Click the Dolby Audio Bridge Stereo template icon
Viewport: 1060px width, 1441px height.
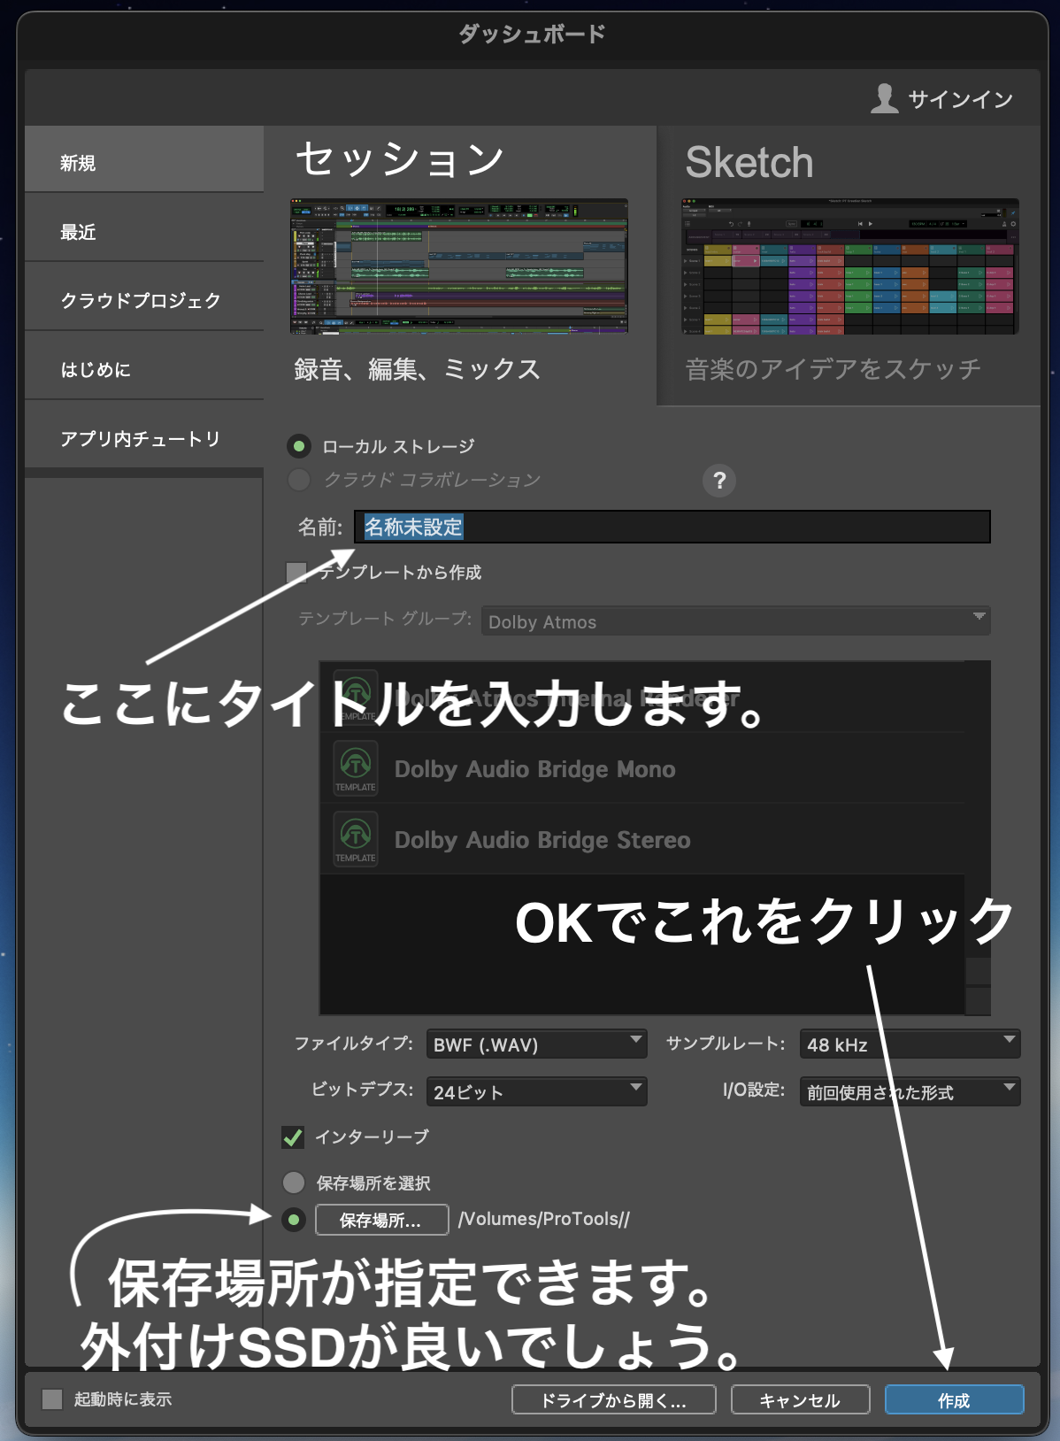click(x=356, y=838)
